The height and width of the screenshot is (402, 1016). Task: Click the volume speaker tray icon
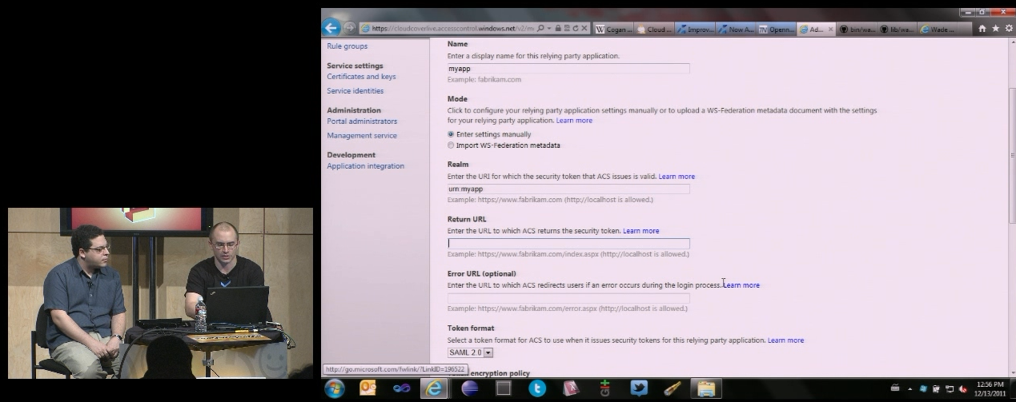(962, 389)
